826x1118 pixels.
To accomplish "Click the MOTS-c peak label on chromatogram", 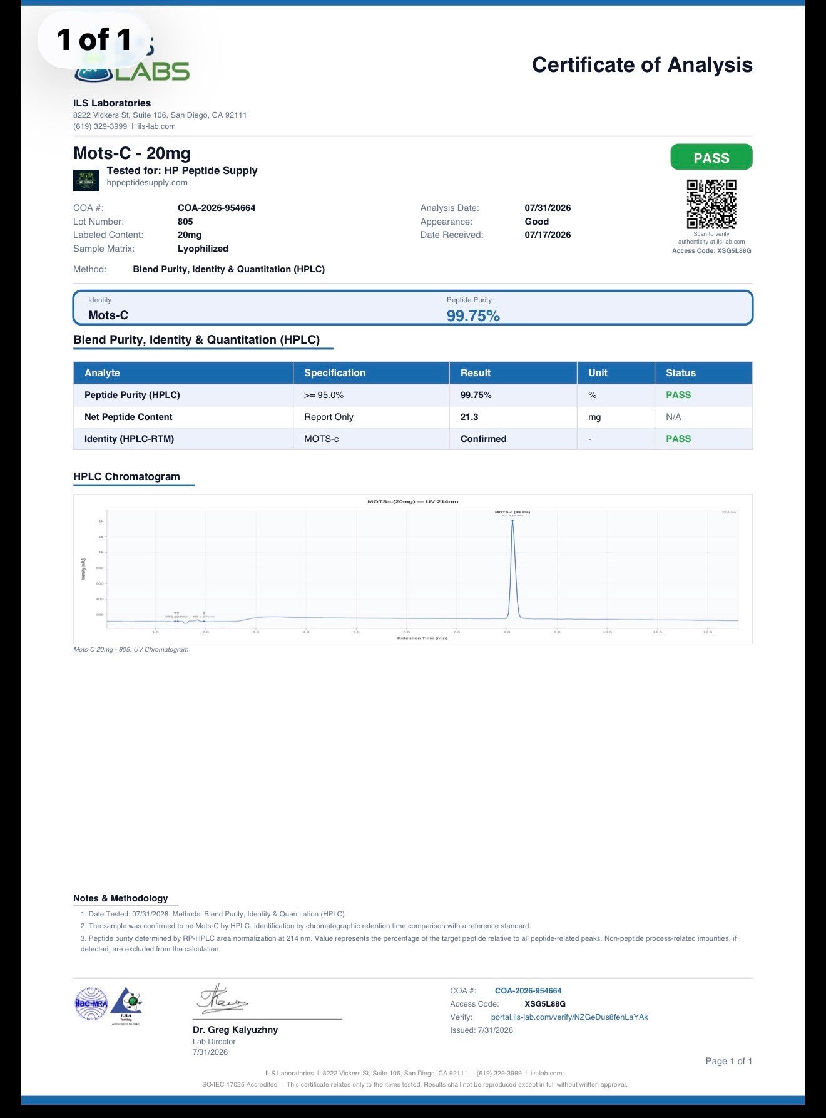I will click(x=512, y=513).
